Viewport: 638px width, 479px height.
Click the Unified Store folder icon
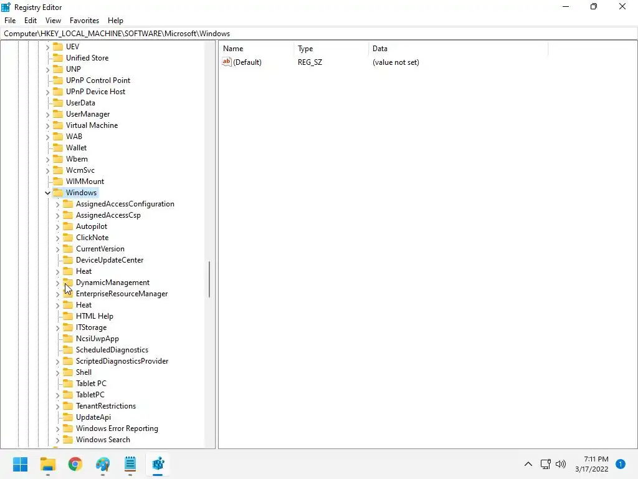coord(58,58)
